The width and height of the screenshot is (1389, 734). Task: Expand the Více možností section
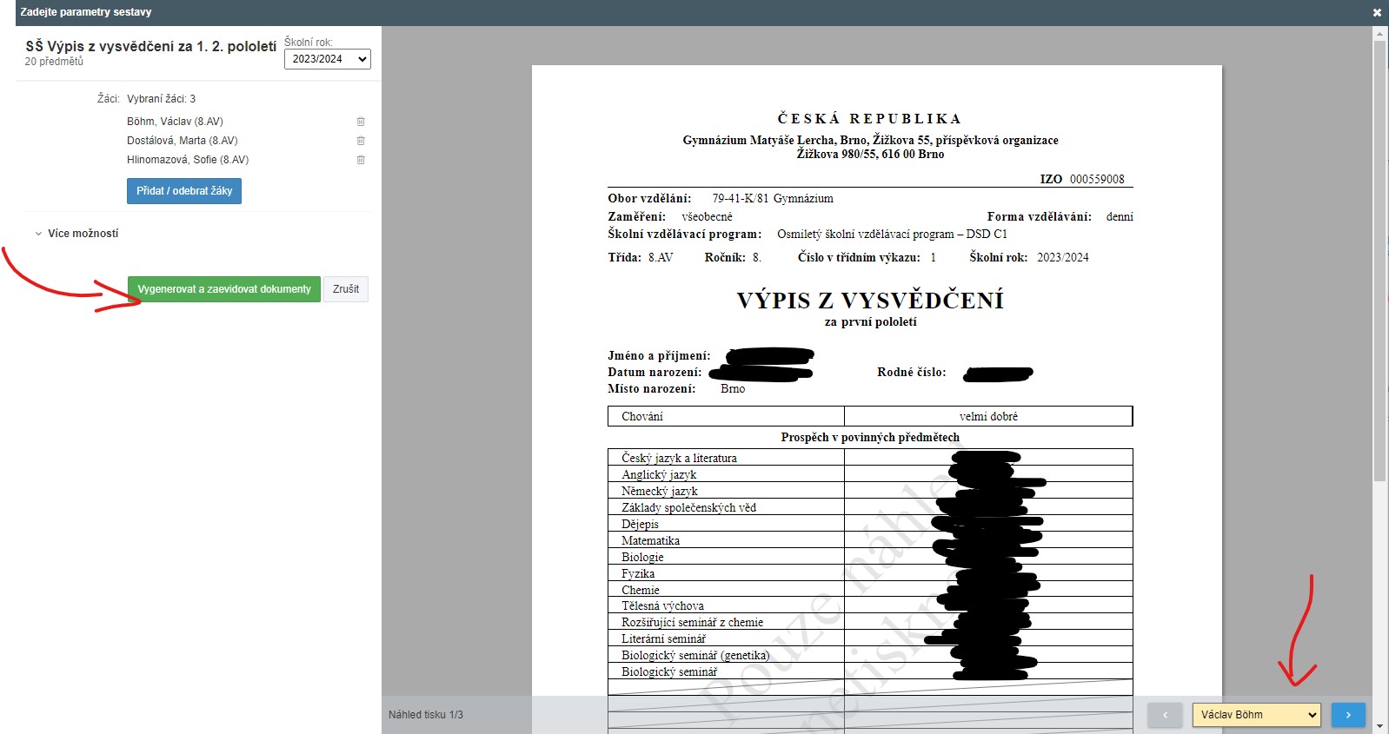tap(83, 234)
